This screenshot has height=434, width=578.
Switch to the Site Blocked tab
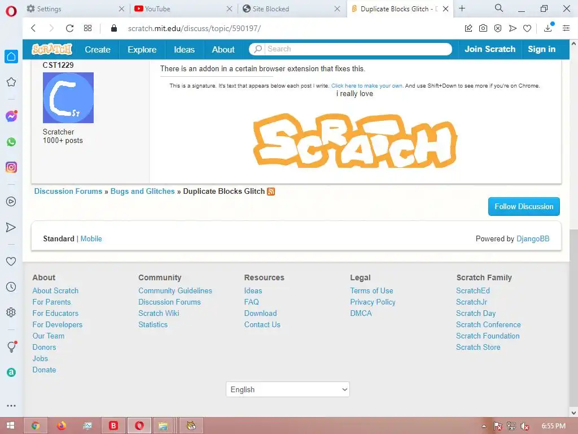[291, 9]
